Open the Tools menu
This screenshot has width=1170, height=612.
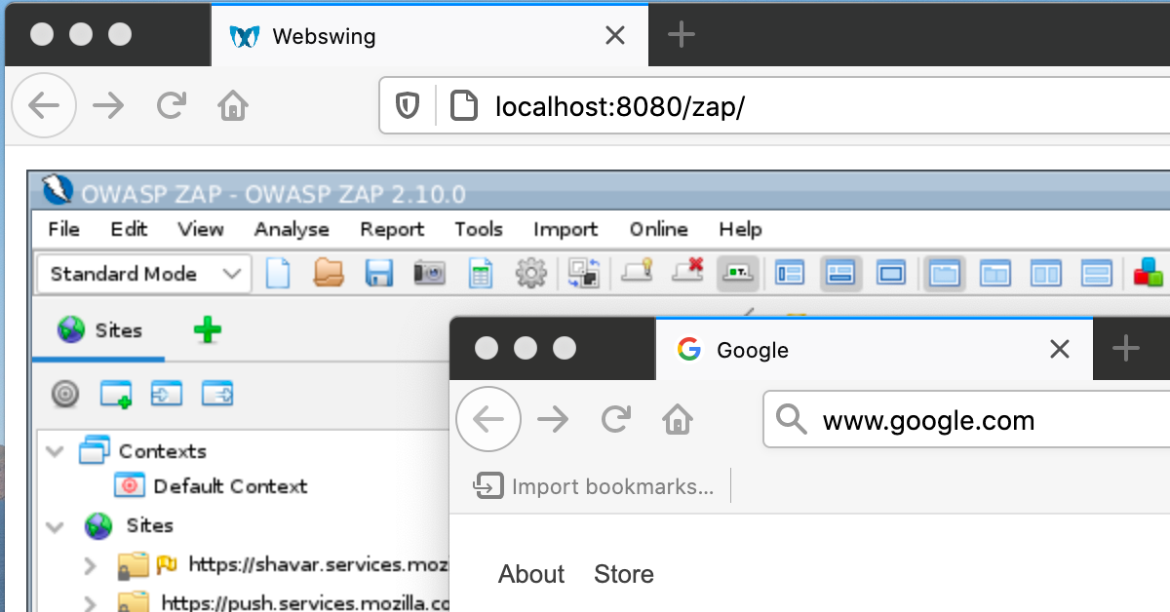(x=479, y=229)
